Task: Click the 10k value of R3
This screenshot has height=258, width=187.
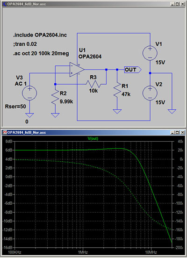Action: pyautogui.click(x=93, y=91)
